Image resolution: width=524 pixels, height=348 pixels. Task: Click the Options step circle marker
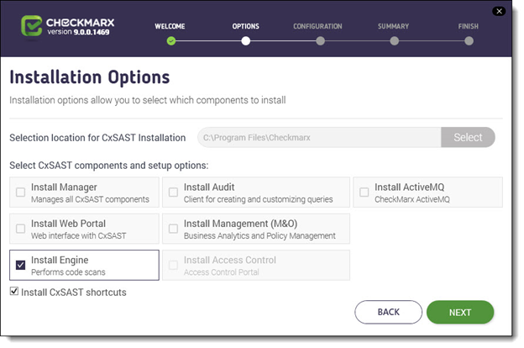246,40
